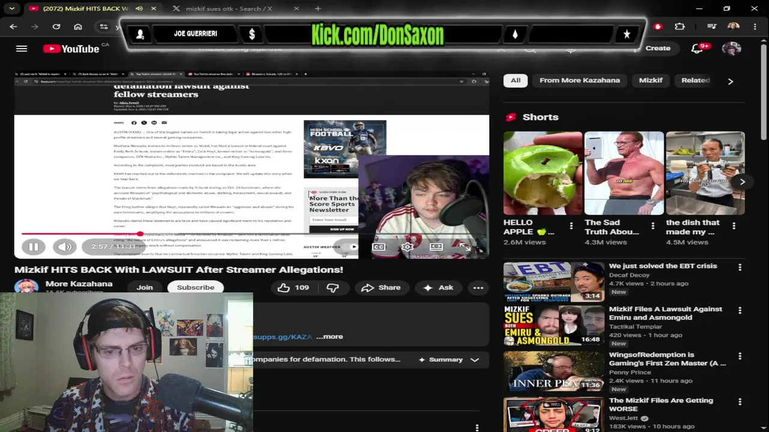Show next filter chips with right arrow
Viewport: 769px width, 432px height.
731,81
